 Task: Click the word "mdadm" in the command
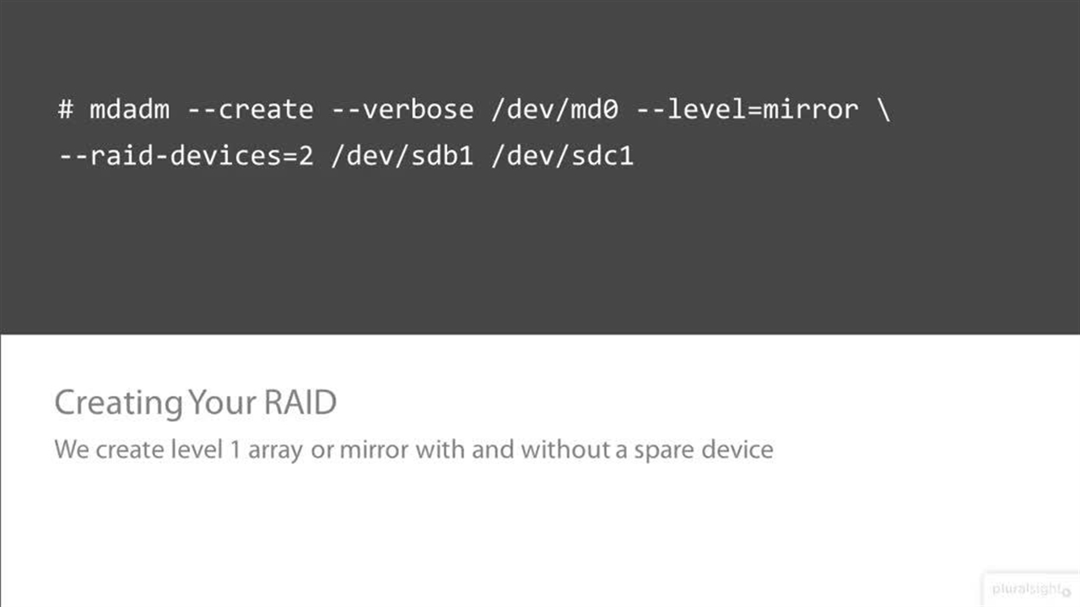pos(129,110)
